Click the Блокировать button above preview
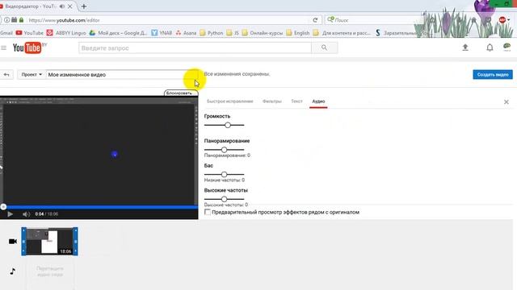 tap(181, 93)
